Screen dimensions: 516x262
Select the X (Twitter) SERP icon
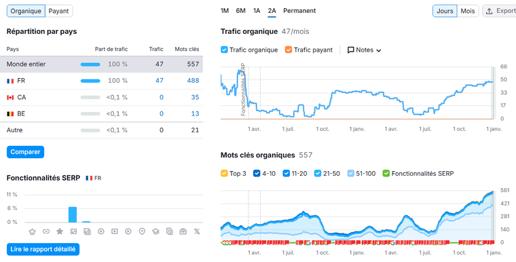(197, 231)
